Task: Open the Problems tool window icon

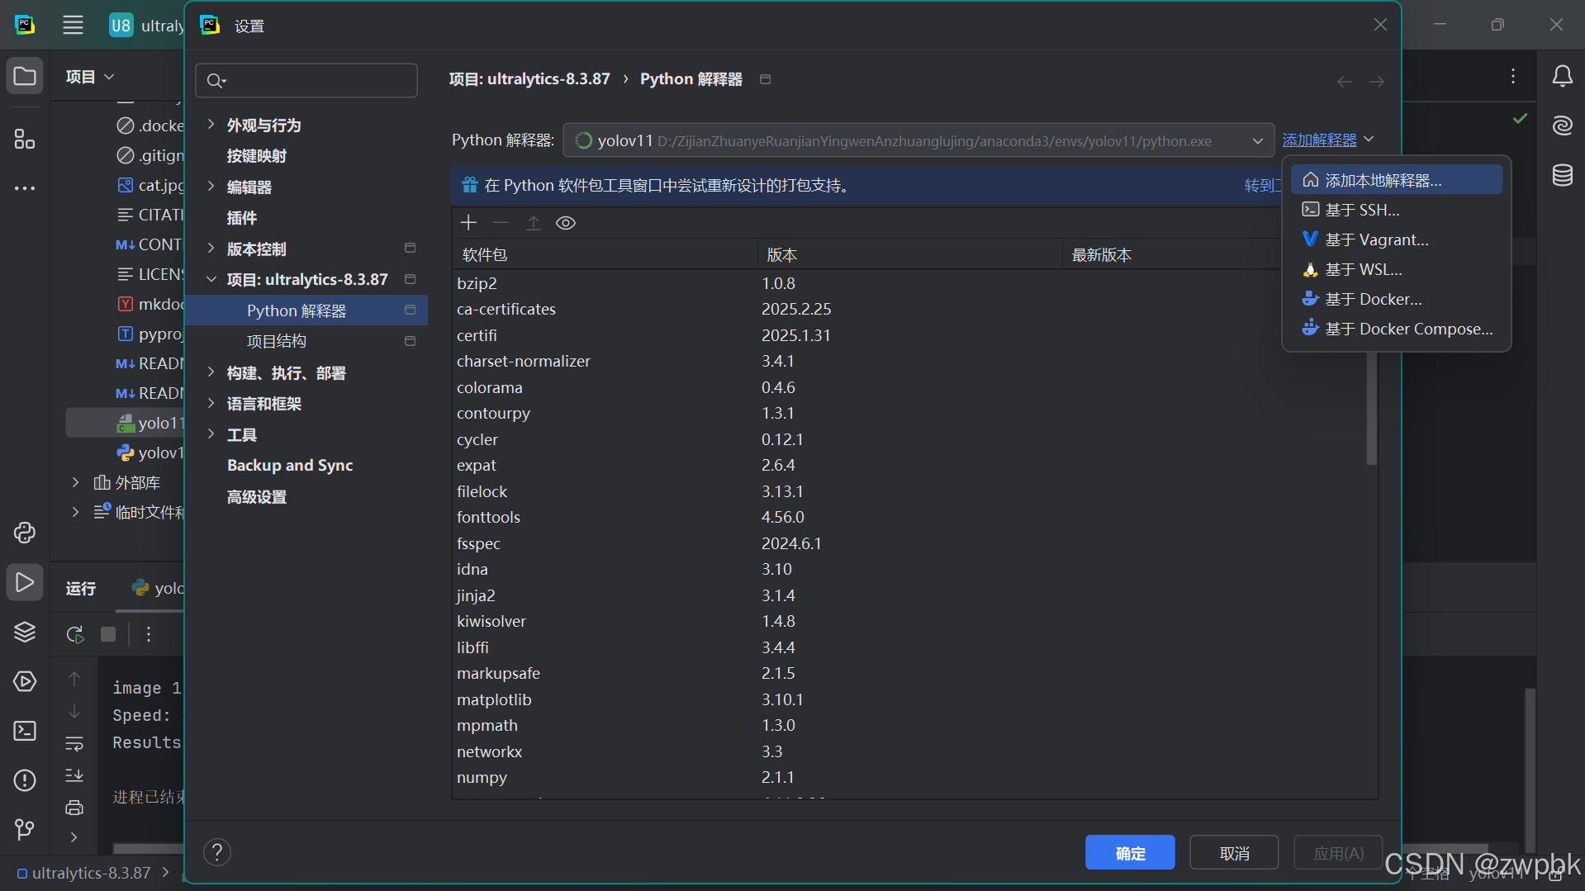Action: [x=25, y=780]
